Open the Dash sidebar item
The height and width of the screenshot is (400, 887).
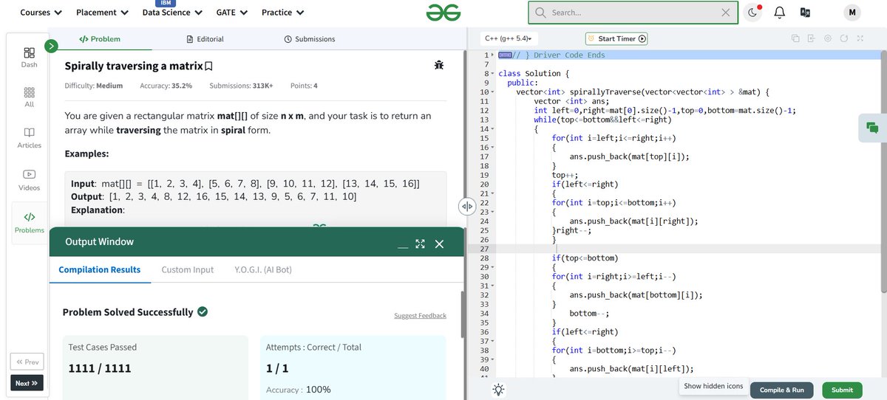point(30,58)
